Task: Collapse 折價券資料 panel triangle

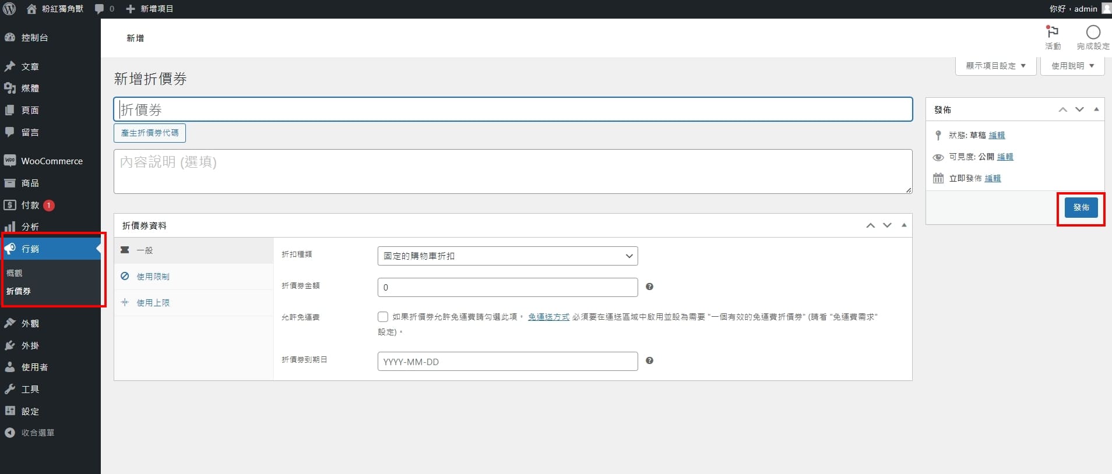Action: pos(904,225)
